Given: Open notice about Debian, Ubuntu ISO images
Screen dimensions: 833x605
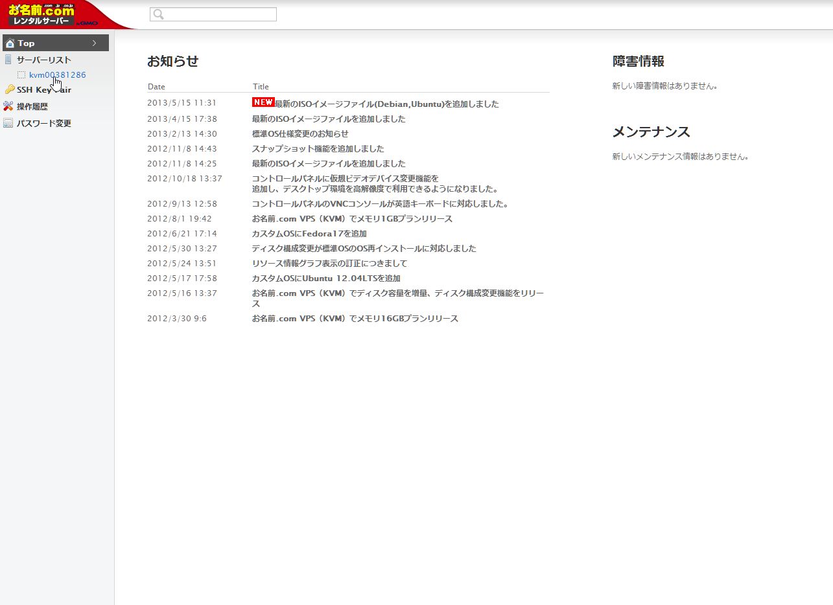Looking at the screenshot, I should coord(387,104).
